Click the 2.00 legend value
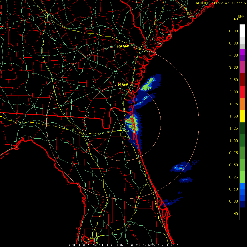This screenshot has width=247, height=247. tap(234, 92)
